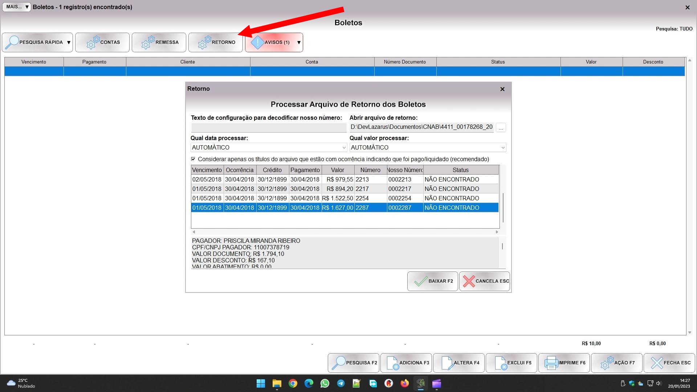697x392 pixels.
Task: Click the AVISOS warning diamond icon
Action: click(x=257, y=42)
